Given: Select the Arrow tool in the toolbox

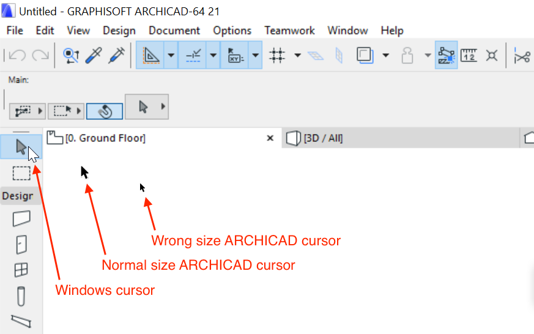Looking at the screenshot, I should tap(21, 147).
